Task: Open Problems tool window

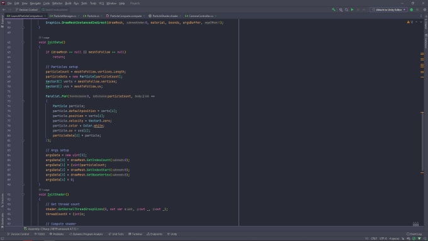Action: [x=57, y=234]
